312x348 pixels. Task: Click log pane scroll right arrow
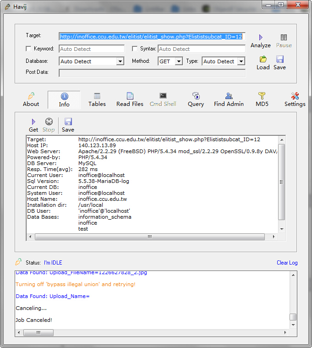285,332
